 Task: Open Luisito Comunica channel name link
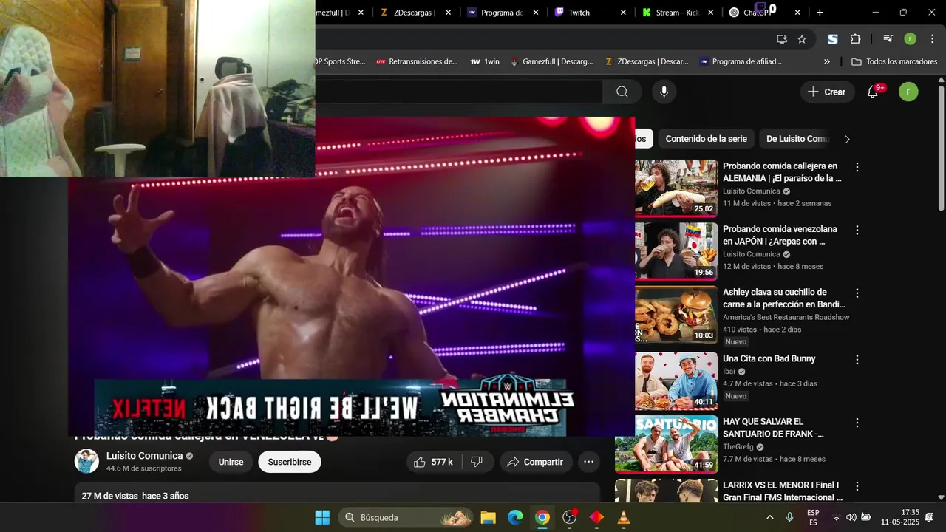coord(144,456)
